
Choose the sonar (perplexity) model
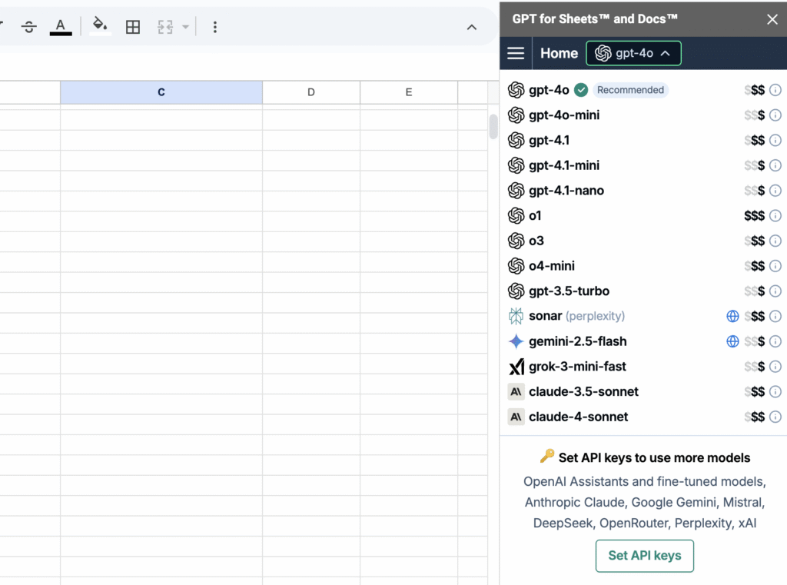[x=644, y=316]
